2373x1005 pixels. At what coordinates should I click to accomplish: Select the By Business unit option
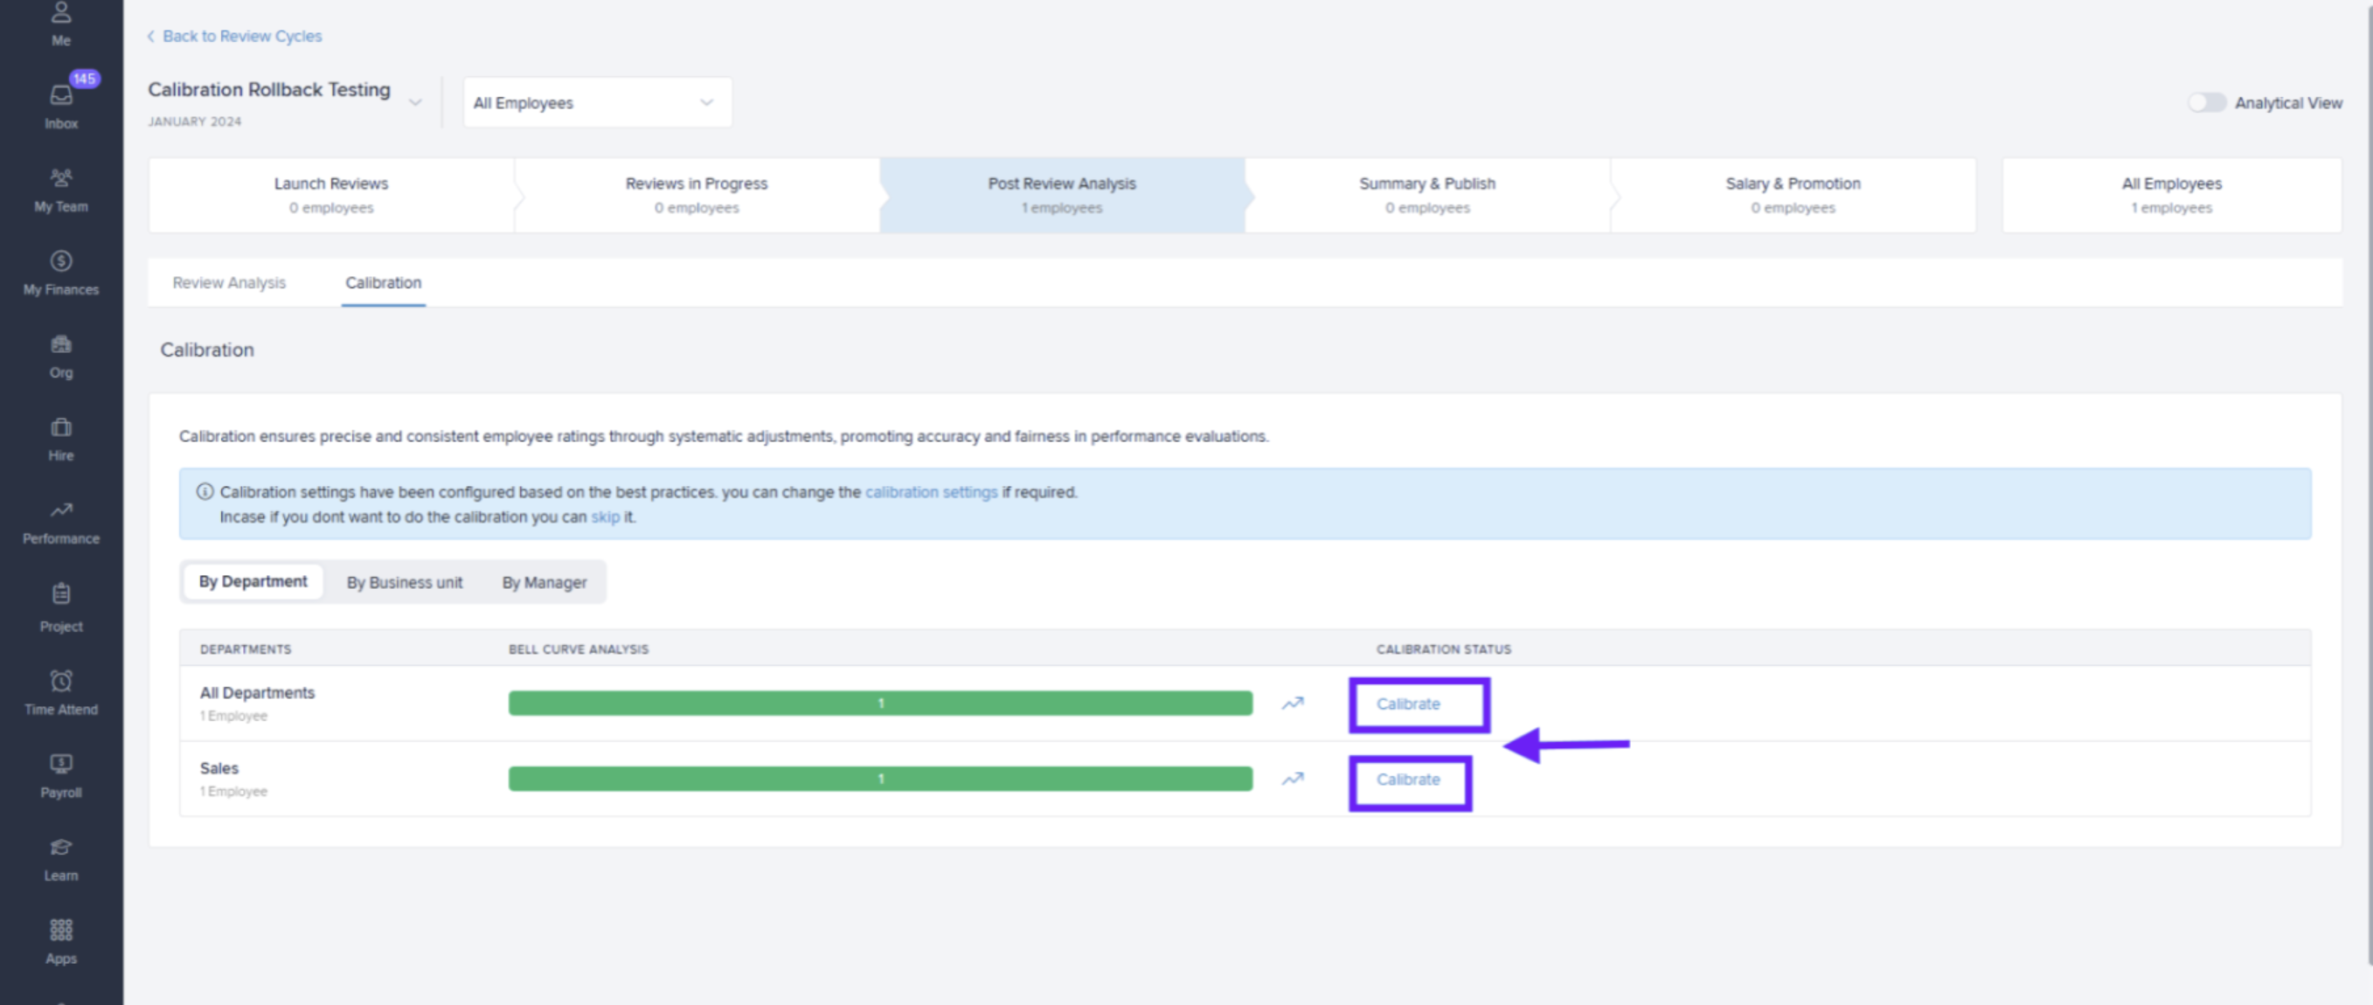405,582
